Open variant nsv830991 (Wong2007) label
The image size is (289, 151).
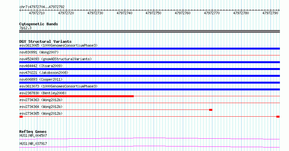(39, 52)
